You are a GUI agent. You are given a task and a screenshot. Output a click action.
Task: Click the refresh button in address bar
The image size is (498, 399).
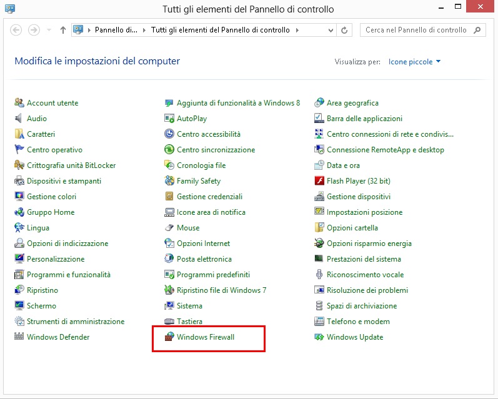click(x=344, y=30)
